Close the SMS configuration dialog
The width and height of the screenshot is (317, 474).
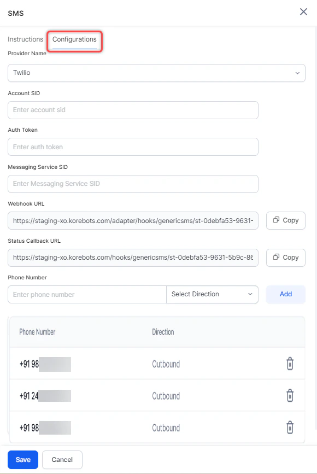pyautogui.click(x=303, y=11)
